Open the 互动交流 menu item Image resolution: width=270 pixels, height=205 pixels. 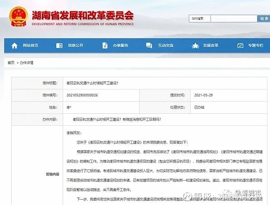coord(166,45)
